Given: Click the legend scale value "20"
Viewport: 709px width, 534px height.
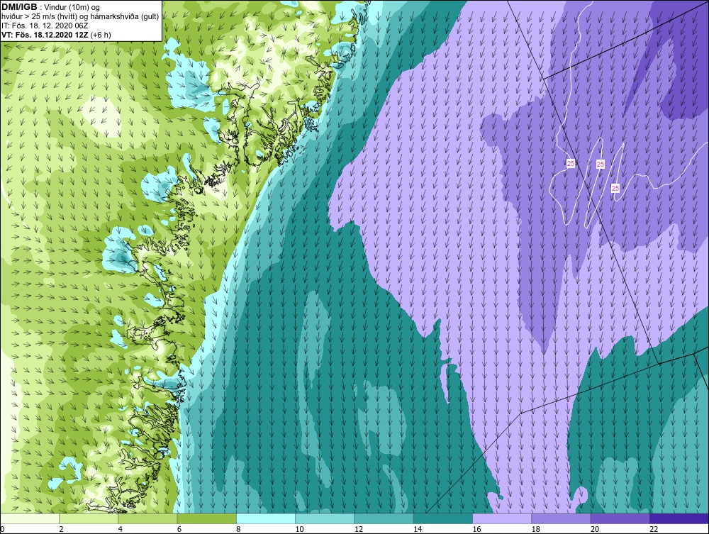Looking at the screenshot, I should [x=595, y=529].
